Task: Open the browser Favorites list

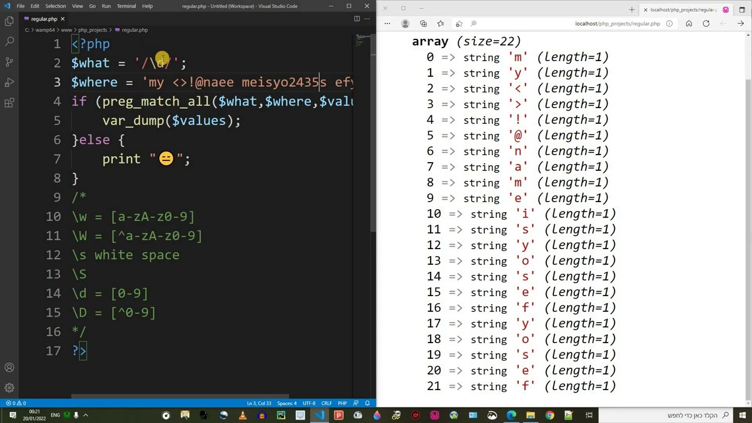Action: point(441,23)
